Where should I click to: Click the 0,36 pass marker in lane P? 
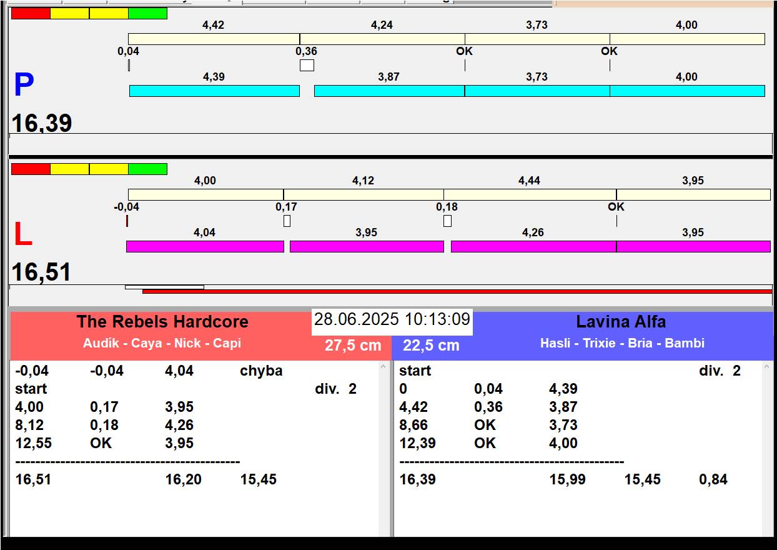pyautogui.click(x=307, y=65)
